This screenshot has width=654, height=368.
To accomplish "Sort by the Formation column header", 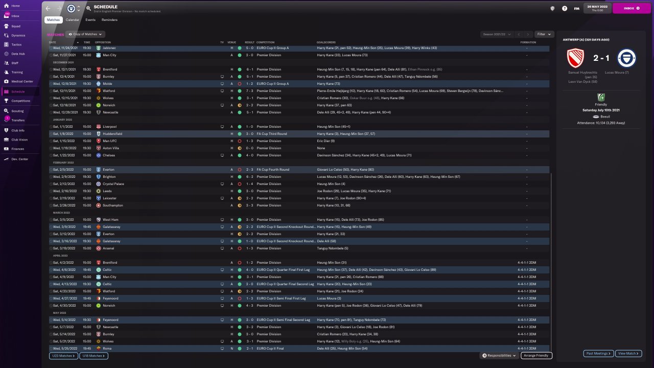I will click(528, 42).
